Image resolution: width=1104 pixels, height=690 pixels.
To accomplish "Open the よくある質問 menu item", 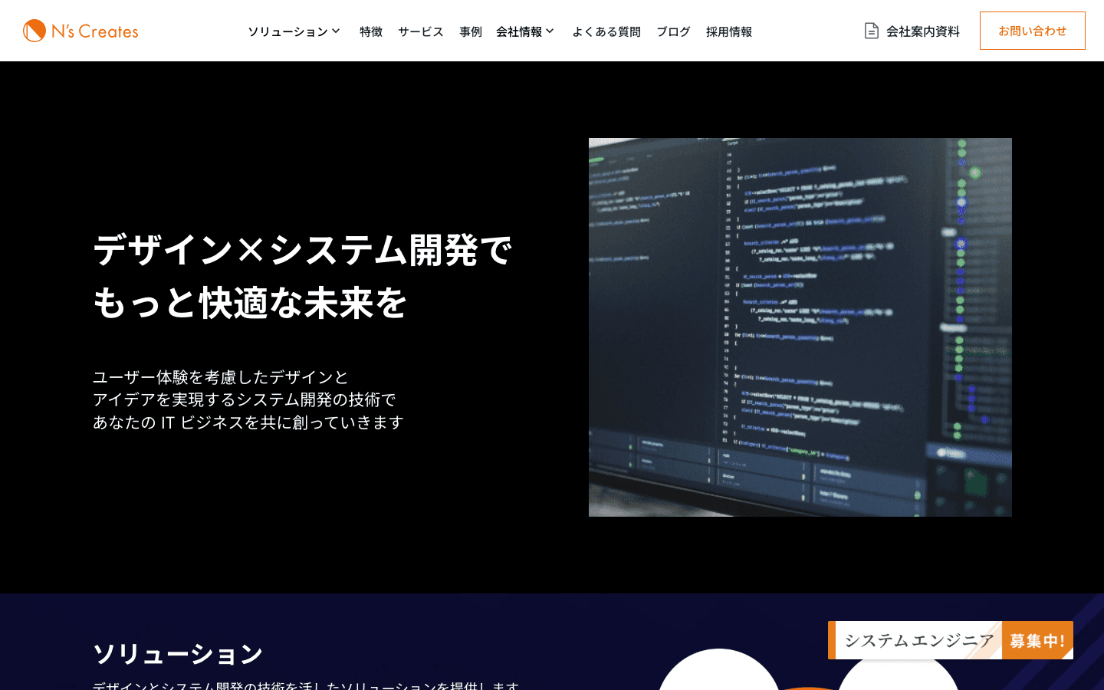I will (x=606, y=31).
